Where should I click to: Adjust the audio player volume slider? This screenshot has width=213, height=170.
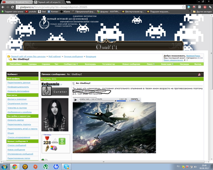(x=121, y=101)
